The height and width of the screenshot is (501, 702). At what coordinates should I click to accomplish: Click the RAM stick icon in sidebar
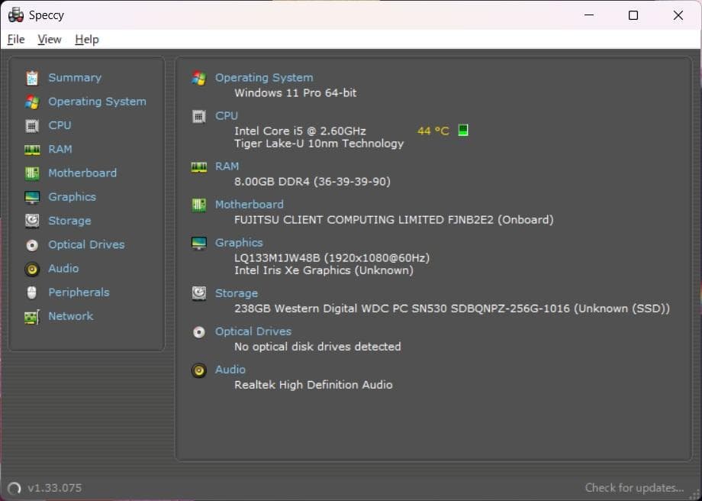point(32,150)
